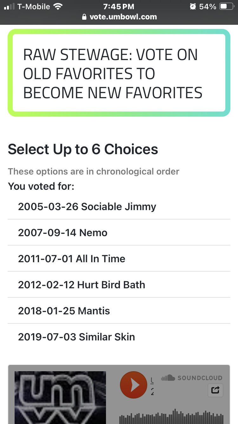
Task: Tap the vote.umbowl.com address bar
Action: point(123,17)
